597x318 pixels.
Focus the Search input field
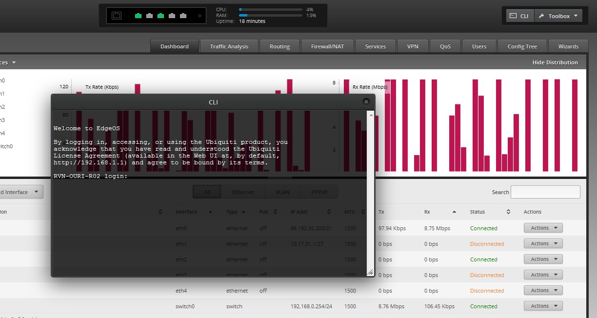coord(545,192)
